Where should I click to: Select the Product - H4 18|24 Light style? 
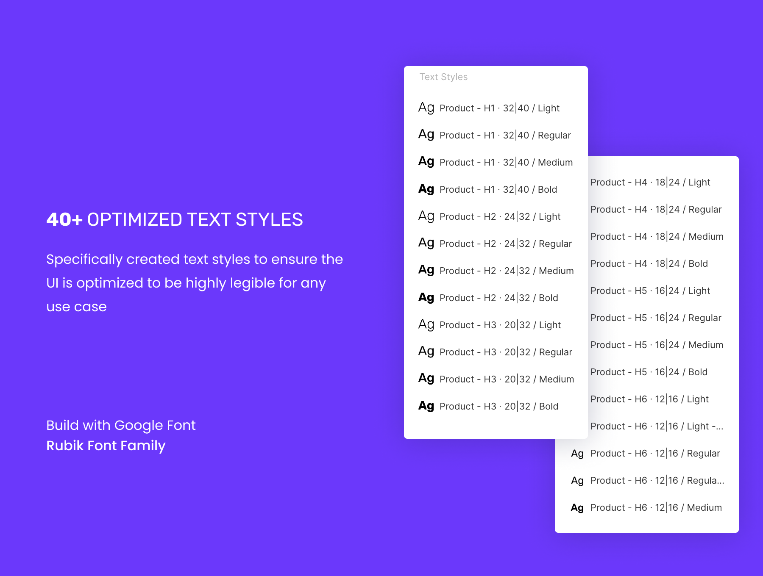click(650, 182)
